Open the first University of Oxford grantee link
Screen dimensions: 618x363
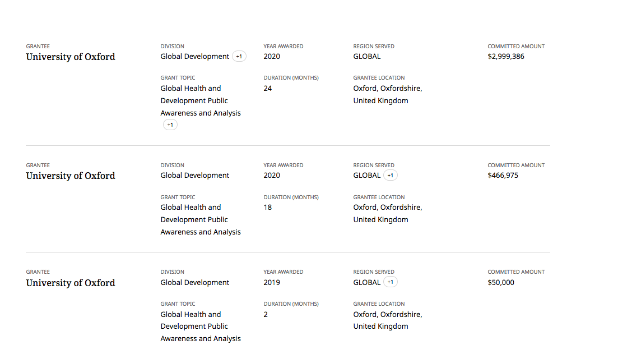[71, 57]
